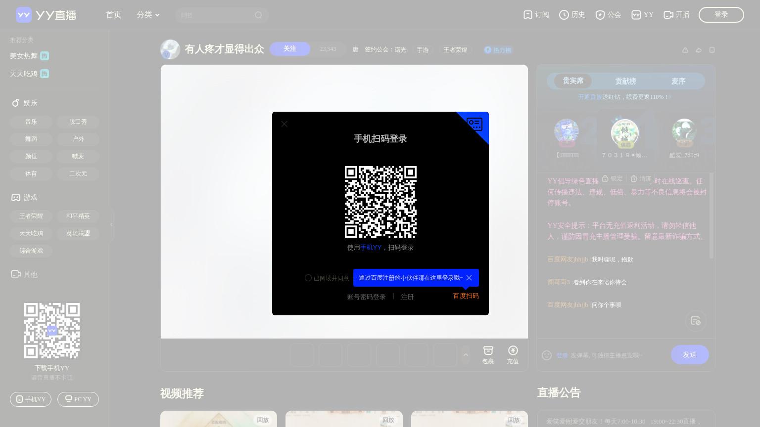The width and height of the screenshot is (760, 427).
Task: Open 账号密码登录 login option
Action: (x=366, y=297)
